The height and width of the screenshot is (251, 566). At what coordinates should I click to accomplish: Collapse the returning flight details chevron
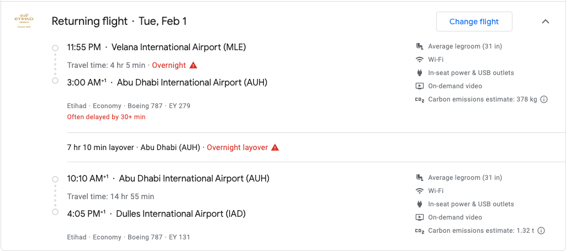tap(546, 22)
